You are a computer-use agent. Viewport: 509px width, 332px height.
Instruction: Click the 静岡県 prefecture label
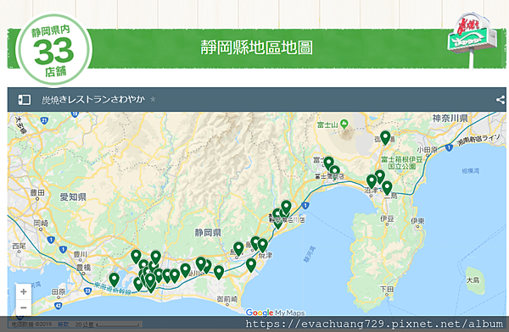point(208,232)
